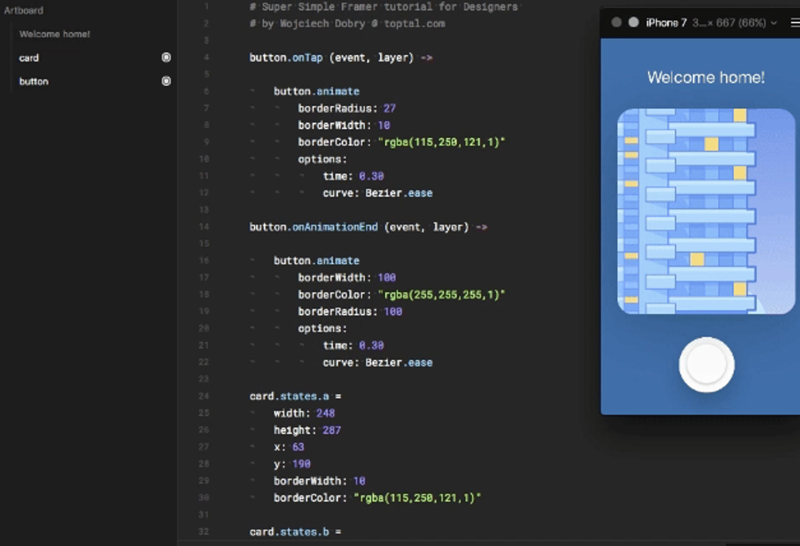The width and height of the screenshot is (800, 546).
Task: Select the Welcome home! layer
Action: click(54, 34)
